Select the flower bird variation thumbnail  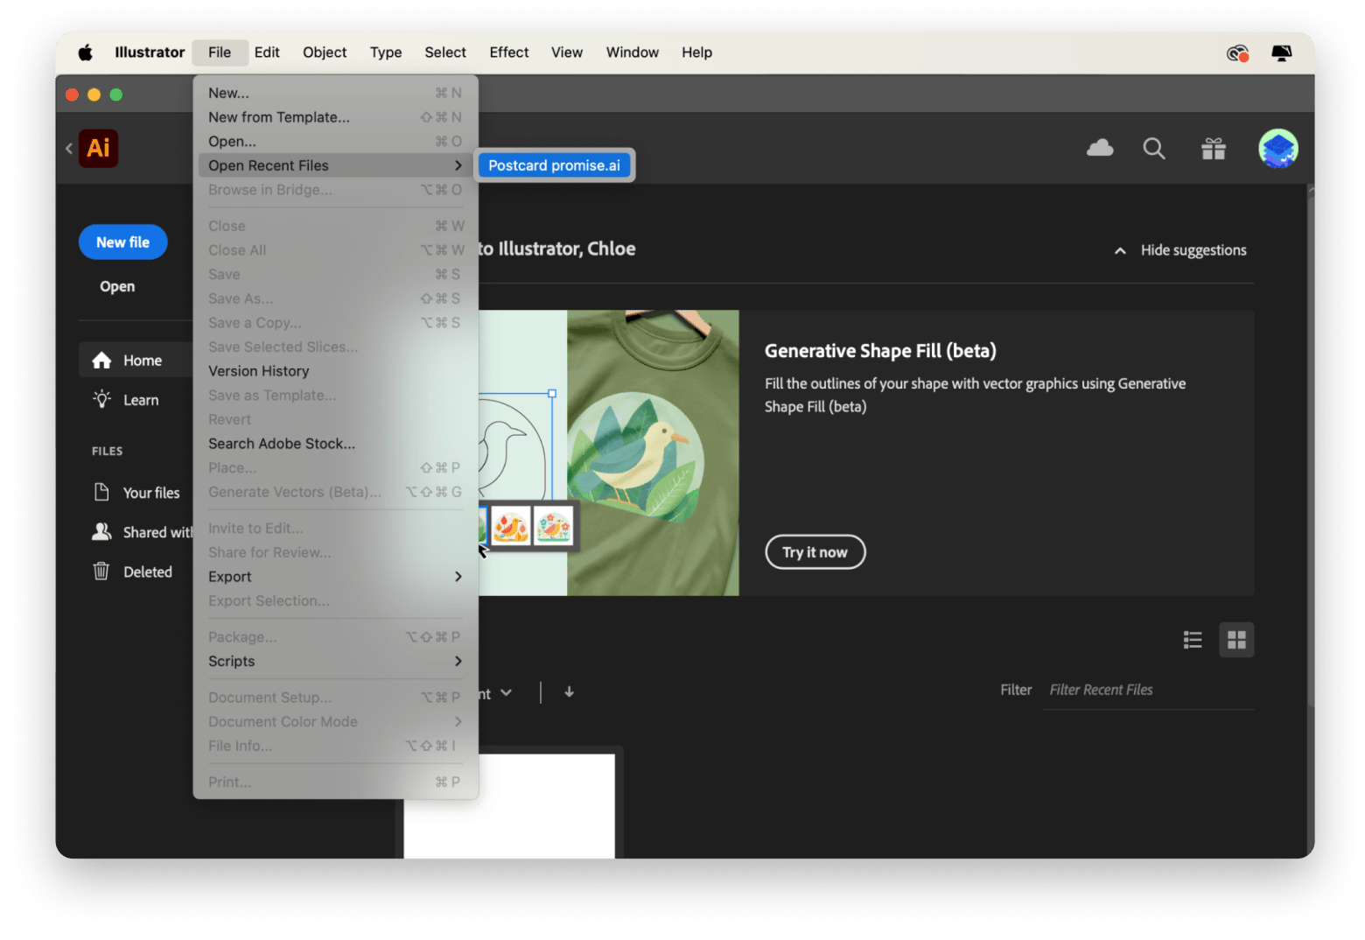(554, 527)
